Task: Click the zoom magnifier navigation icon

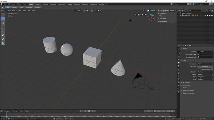Action: point(146,15)
